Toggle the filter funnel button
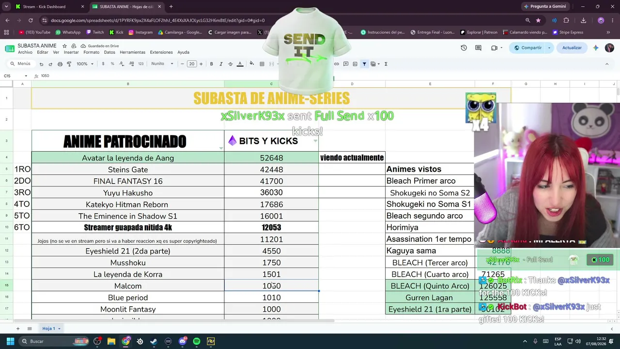The height and width of the screenshot is (349, 620). click(x=364, y=64)
